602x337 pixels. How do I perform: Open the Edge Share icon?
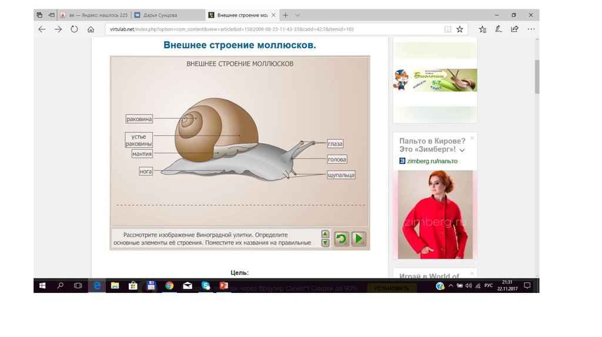(x=515, y=29)
